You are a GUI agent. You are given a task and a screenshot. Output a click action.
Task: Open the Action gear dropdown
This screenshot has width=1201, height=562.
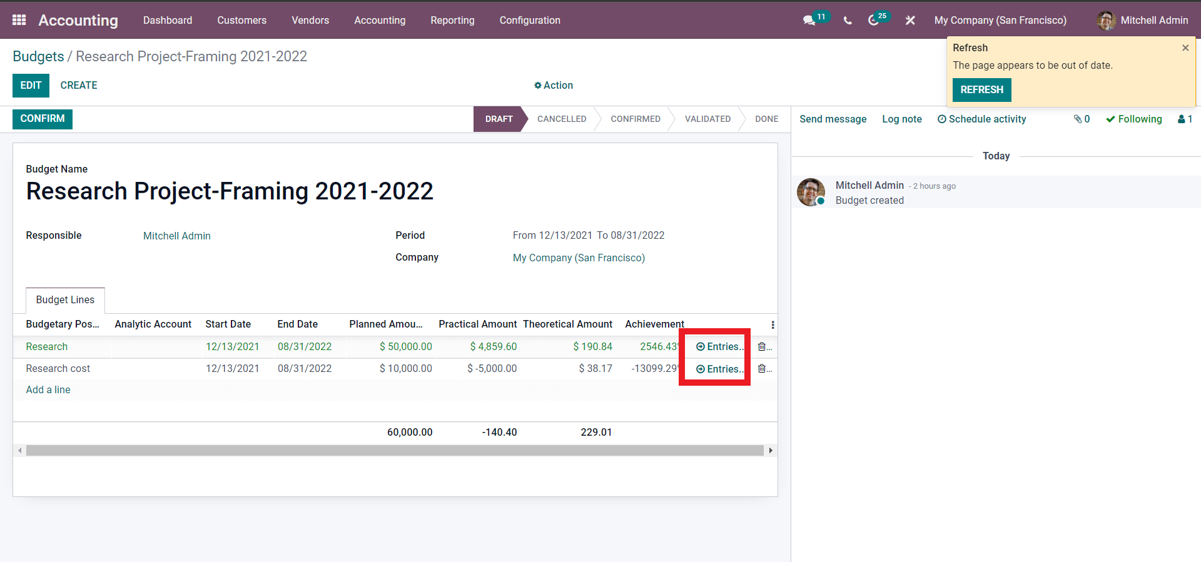(x=554, y=85)
